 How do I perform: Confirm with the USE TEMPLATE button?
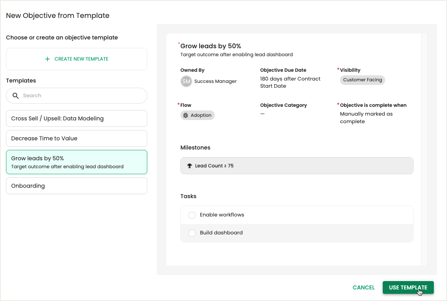408,287
